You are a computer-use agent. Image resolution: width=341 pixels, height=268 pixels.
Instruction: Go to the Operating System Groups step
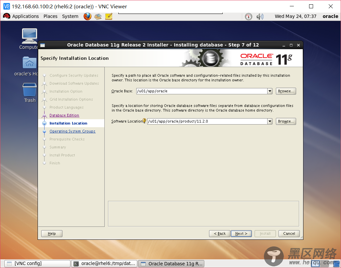[72, 131]
